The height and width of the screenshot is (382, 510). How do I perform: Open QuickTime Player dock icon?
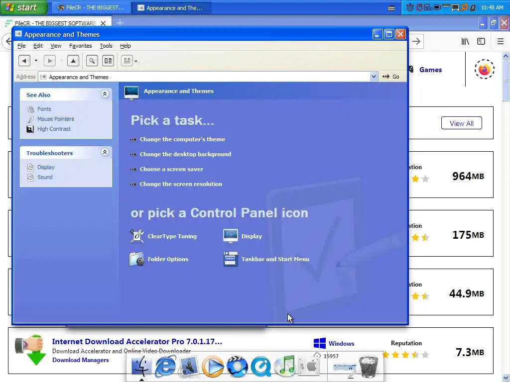tap(261, 367)
